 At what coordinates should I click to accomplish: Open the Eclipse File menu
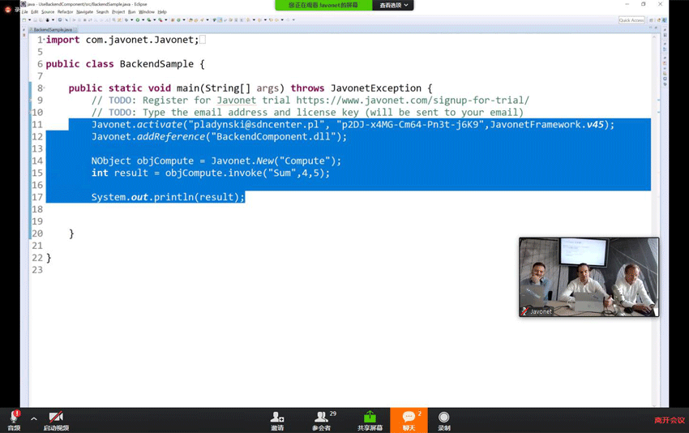(x=25, y=12)
